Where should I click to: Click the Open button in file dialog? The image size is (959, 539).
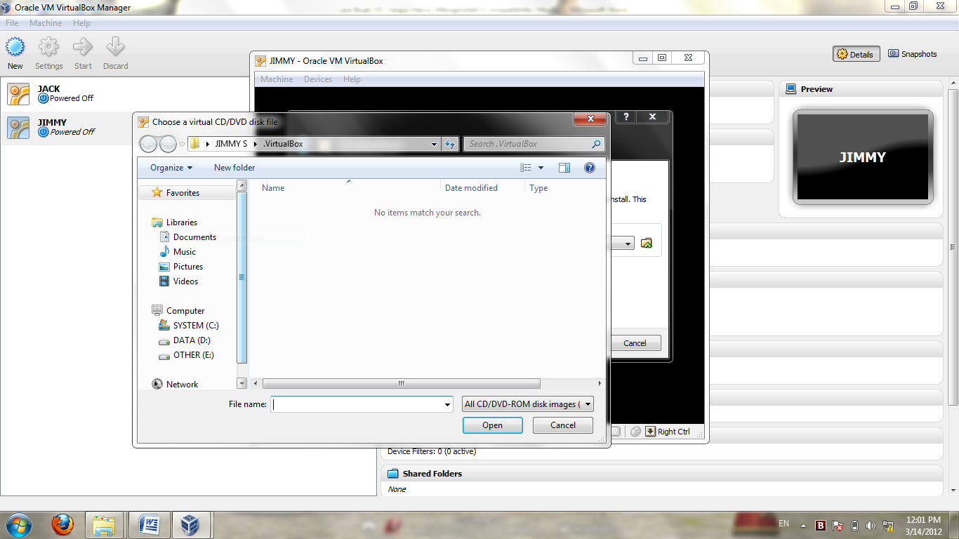click(492, 425)
